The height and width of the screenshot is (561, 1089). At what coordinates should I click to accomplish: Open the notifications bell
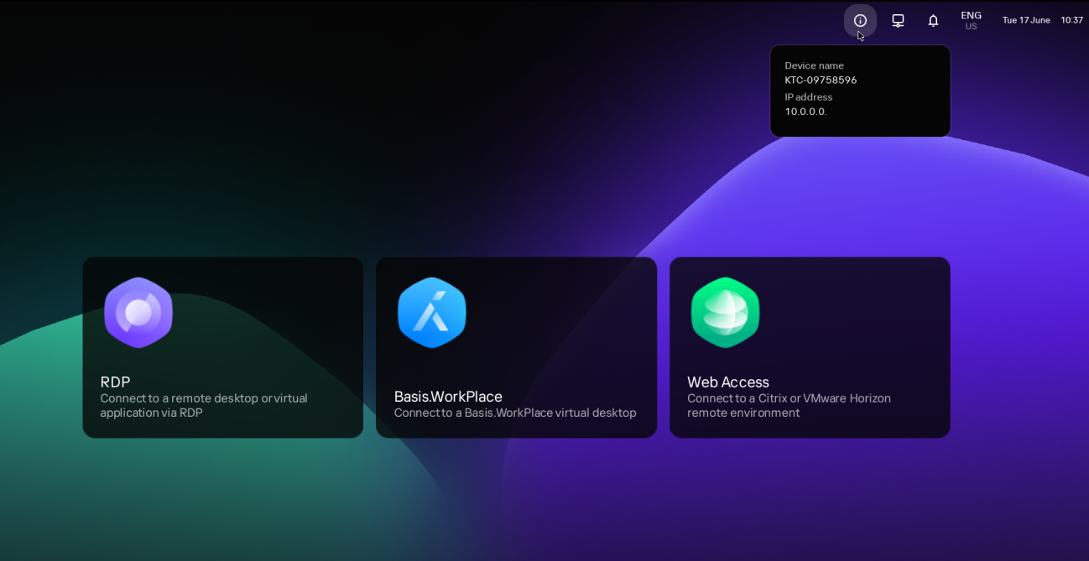[x=933, y=20]
